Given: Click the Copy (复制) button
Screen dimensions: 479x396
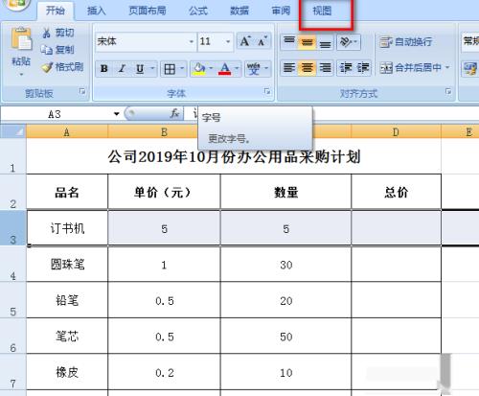Looking at the screenshot, I should 57,50.
